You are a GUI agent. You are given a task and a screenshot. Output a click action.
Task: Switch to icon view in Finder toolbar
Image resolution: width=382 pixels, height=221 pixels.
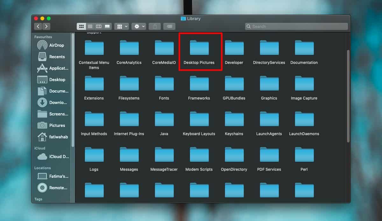pos(81,26)
